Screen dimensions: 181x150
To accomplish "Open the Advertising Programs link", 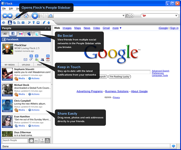I will tap(90, 91).
